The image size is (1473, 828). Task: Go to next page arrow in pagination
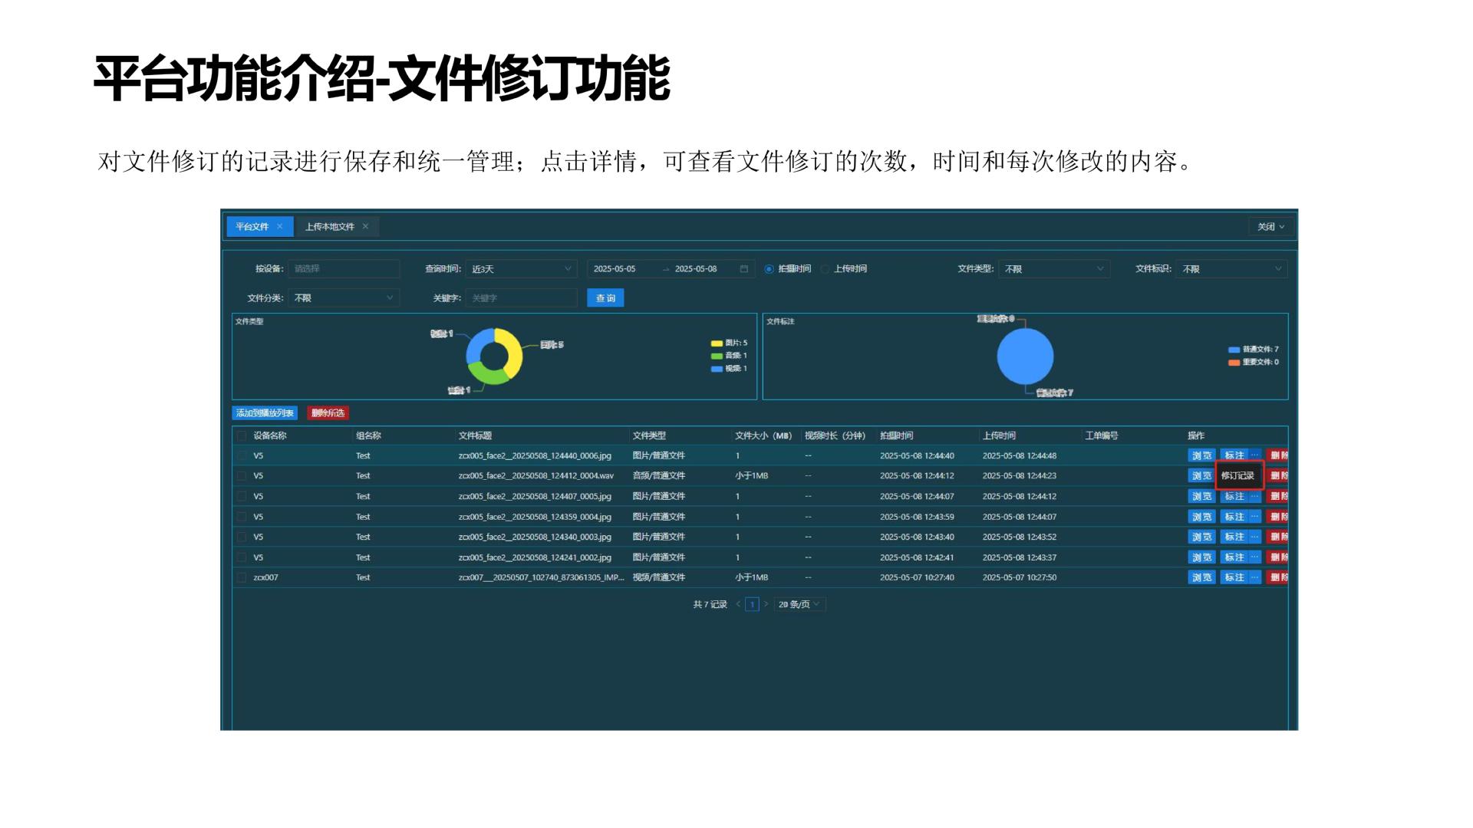click(766, 604)
